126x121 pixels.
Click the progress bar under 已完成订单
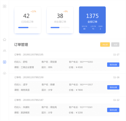coord(28,28)
